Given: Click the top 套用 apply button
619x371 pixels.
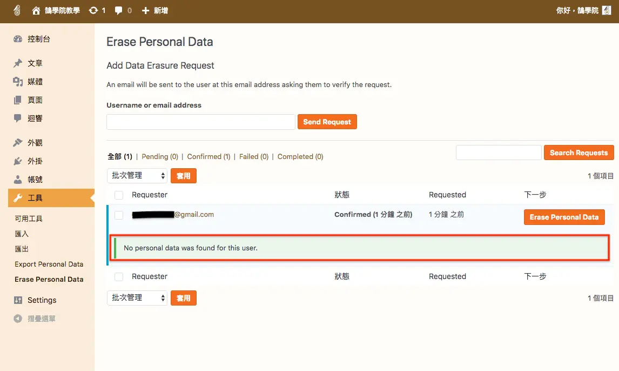Looking at the screenshot, I should click(184, 176).
